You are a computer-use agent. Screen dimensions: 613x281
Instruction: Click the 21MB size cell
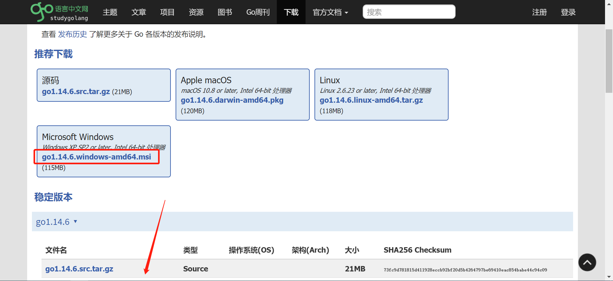coord(355,269)
